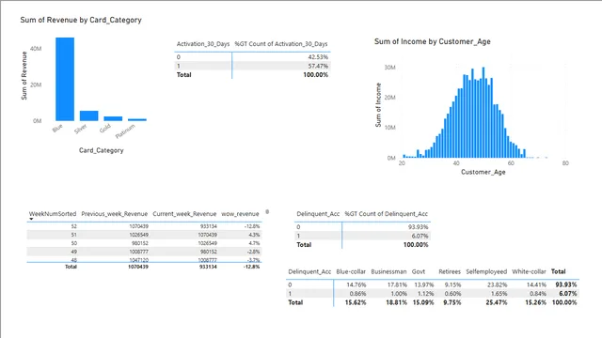Click the Card_Category axis title
The image size is (602, 338).
pos(102,150)
